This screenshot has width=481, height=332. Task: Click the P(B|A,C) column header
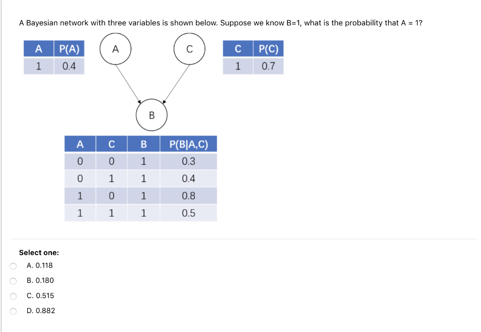[187, 144]
